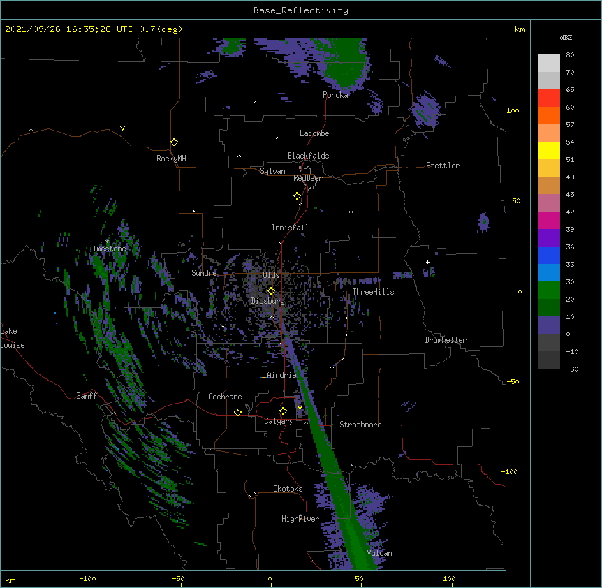Click the HighRiver town label

click(x=300, y=519)
